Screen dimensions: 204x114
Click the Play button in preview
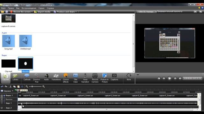point(169,78)
